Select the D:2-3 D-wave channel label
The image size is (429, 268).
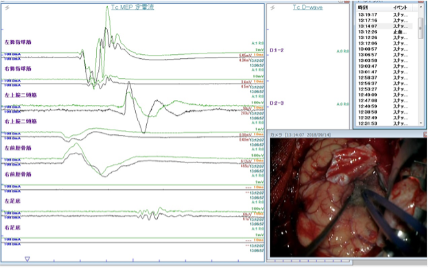pos(277,103)
